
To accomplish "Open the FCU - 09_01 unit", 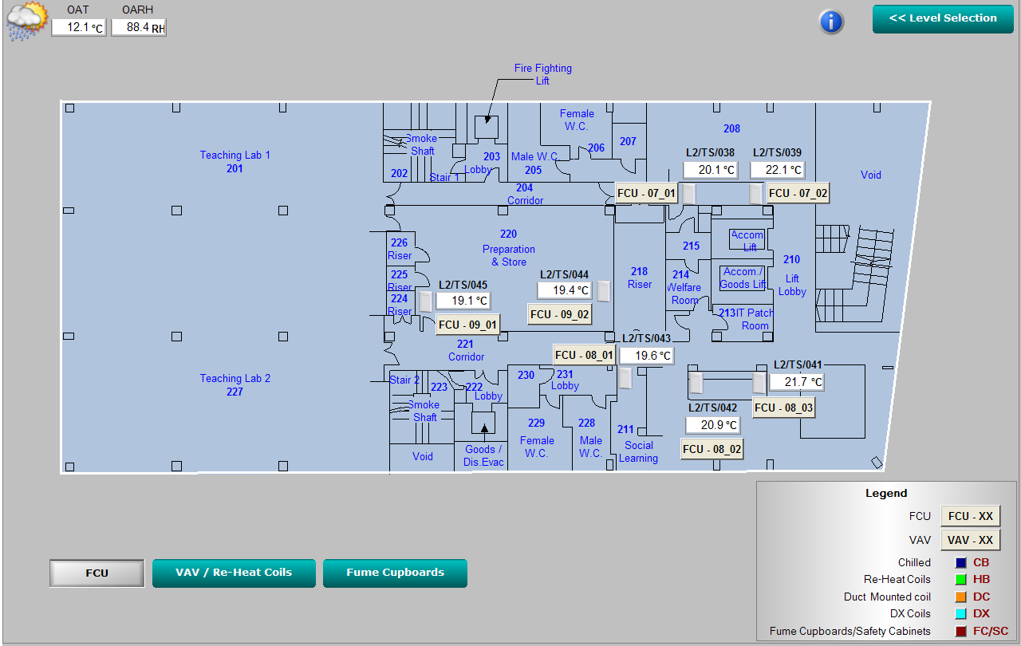I will click(467, 325).
